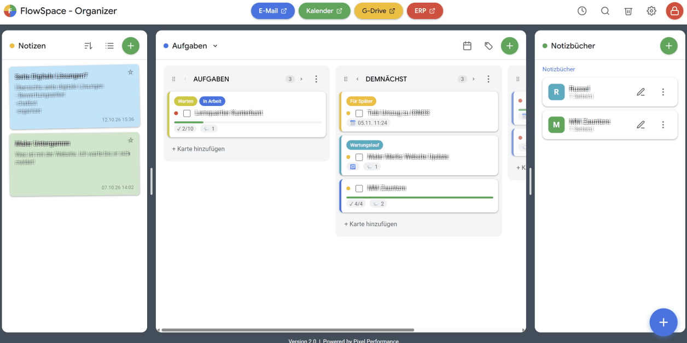Star the green note
The width and height of the screenshot is (687, 343).
(130, 140)
